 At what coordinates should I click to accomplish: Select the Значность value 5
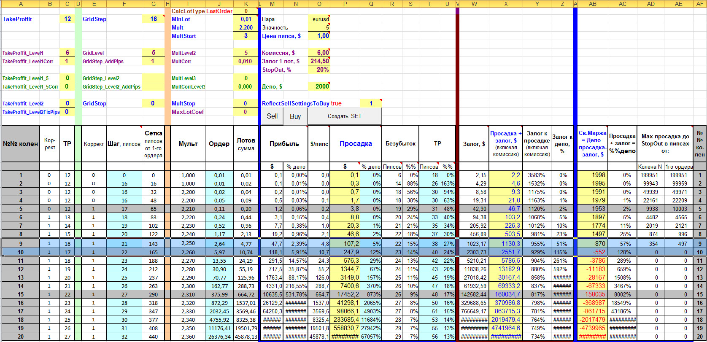tap(319, 27)
